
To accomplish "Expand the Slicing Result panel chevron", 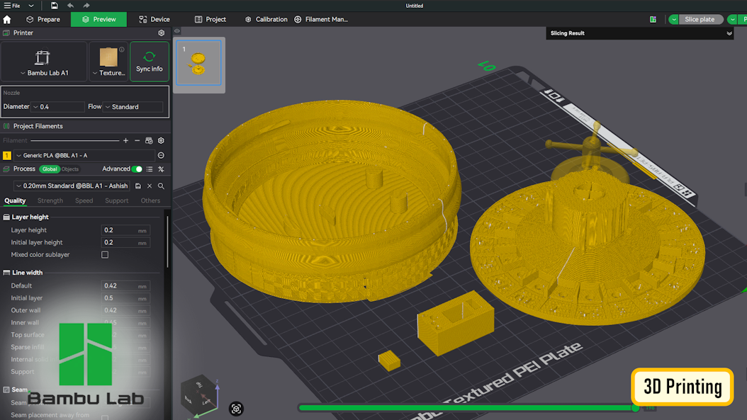I will coord(729,33).
